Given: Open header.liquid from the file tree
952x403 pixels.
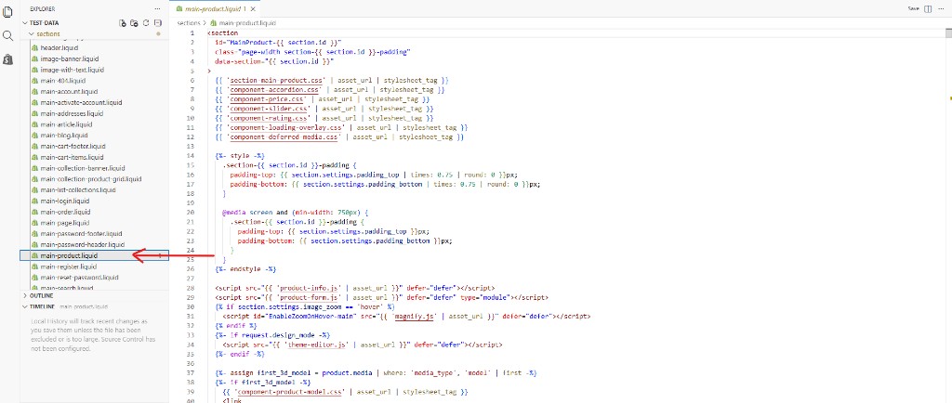Looking at the screenshot, I should pos(59,48).
